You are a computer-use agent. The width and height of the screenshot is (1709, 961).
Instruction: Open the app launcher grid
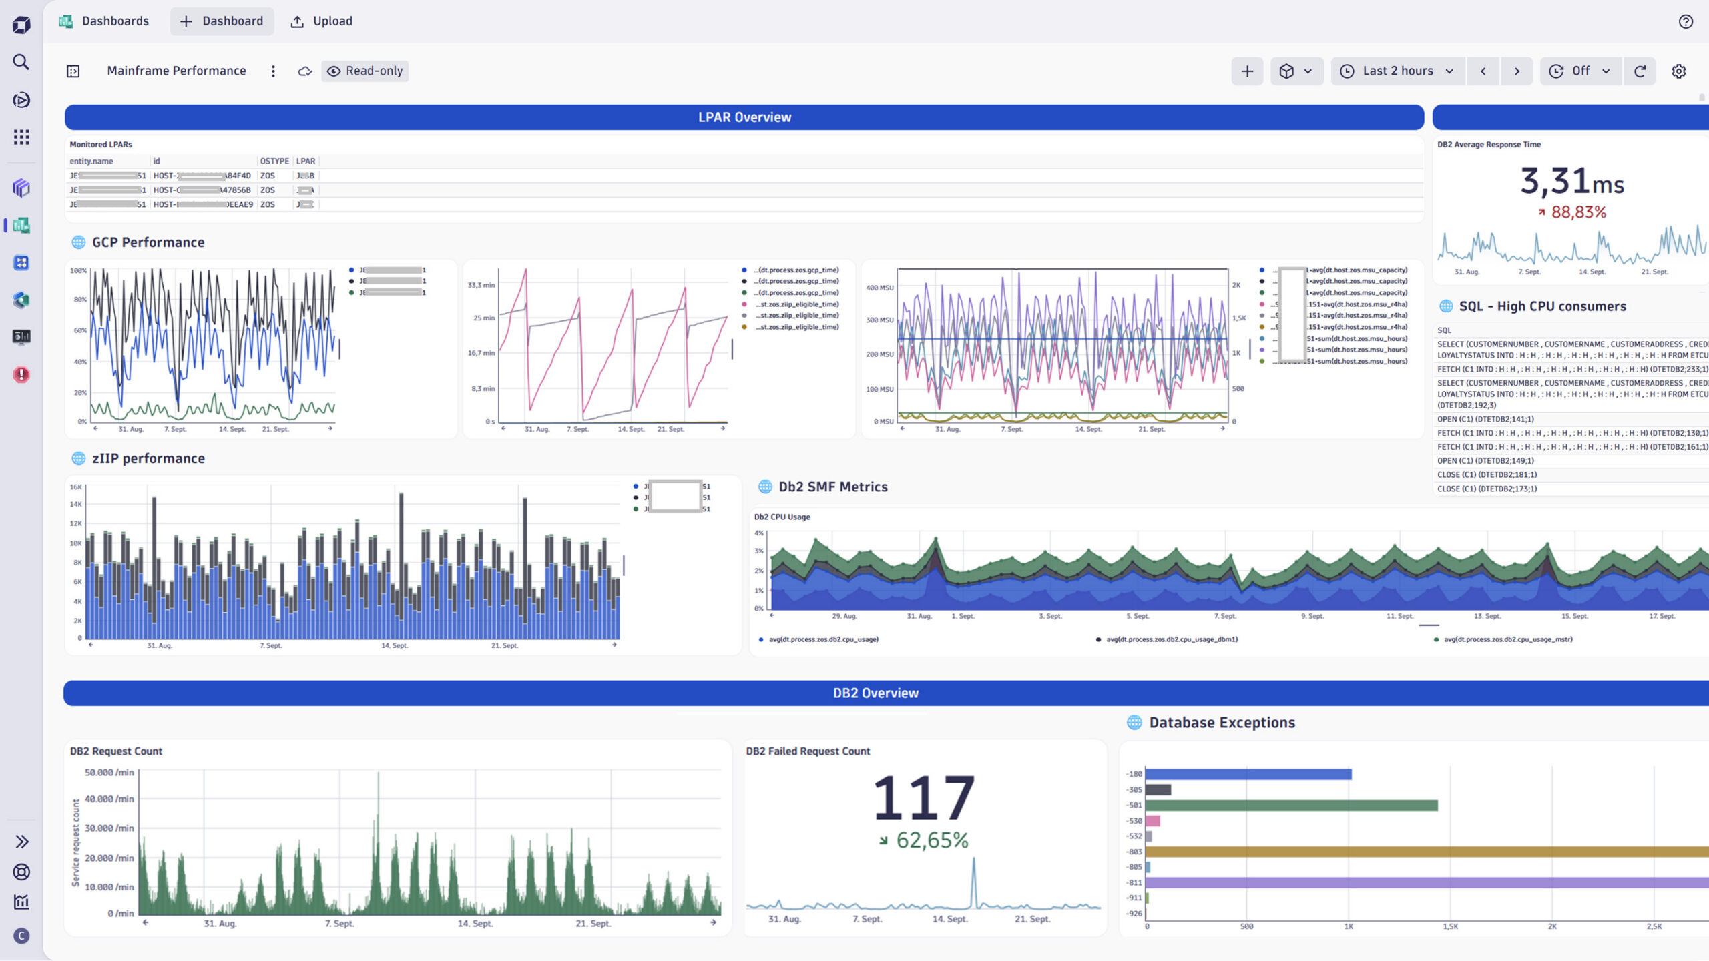pos(21,137)
